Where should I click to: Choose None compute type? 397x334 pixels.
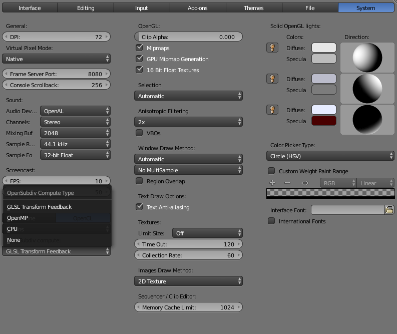click(57, 240)
